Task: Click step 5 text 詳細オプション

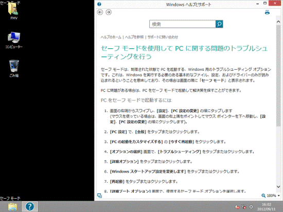Action: pos(124,162)
